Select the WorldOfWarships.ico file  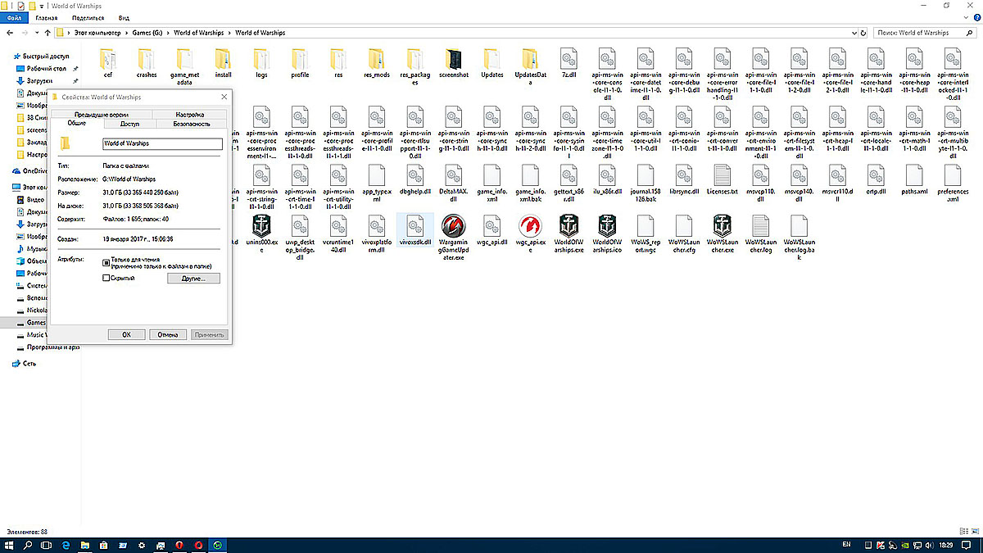pyautogui.click(x=607, y=233)
